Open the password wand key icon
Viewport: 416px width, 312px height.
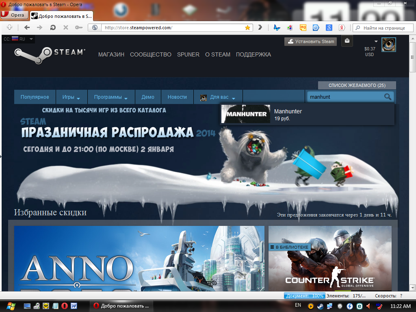pyautogui.click(x=79, y=27)
